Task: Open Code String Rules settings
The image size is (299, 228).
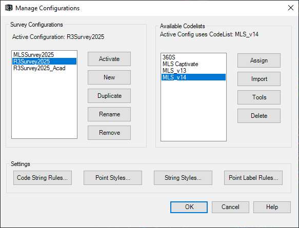Action: [43, 178]
